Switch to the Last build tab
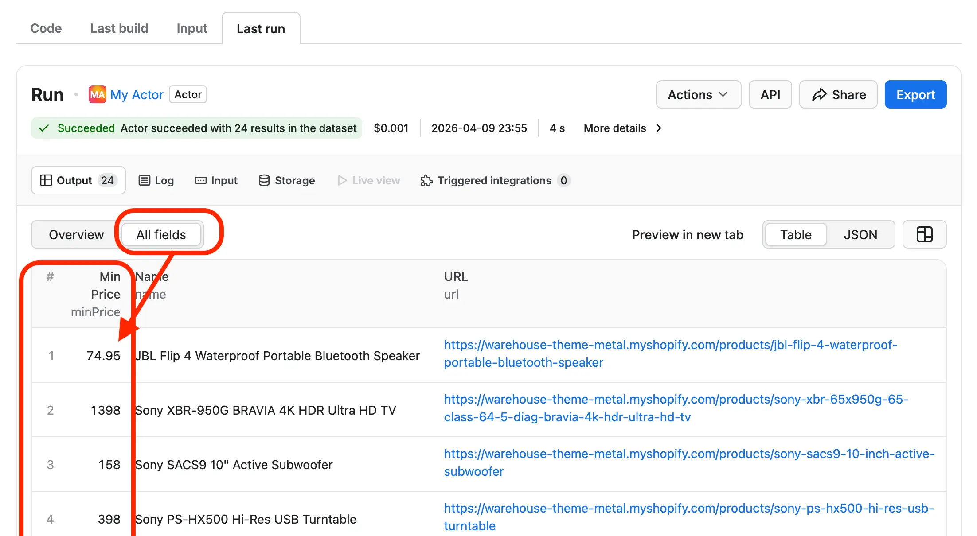 pyautogui.click(x=119, y=28)
